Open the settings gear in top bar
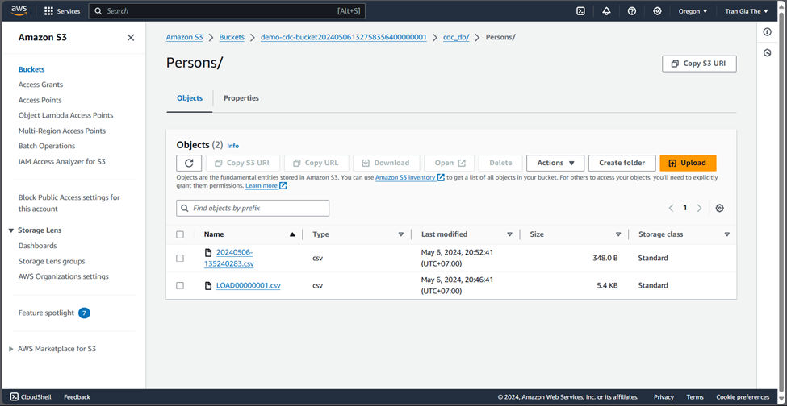Image resolution: width=787 pixels, height=406 pixels. pyautogui.click(x=657, y=11)
